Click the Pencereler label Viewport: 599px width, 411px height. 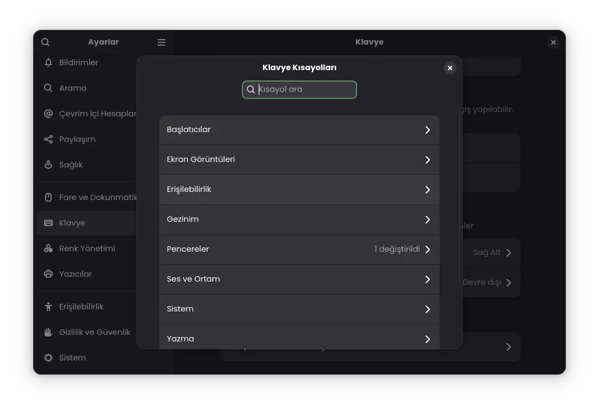[x=188, y=249]
